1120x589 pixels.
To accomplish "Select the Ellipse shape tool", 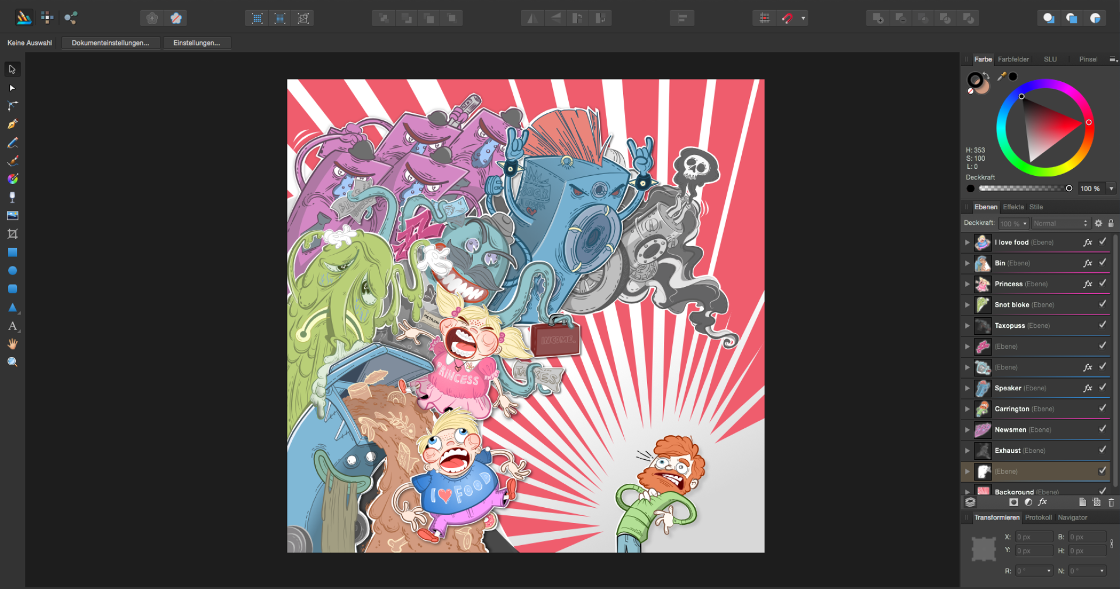I will pos(12,271).
